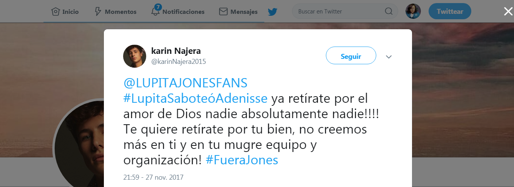Open the @LUPITAJONESFANS mention link
The image size is (514, 187).
(x=185, y=83)
